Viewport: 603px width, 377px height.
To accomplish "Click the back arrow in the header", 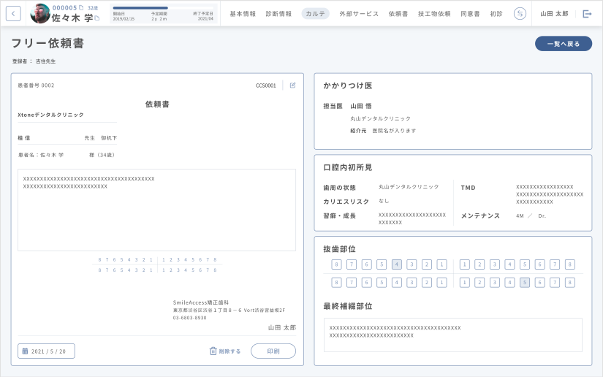I will tap(13, 14).
